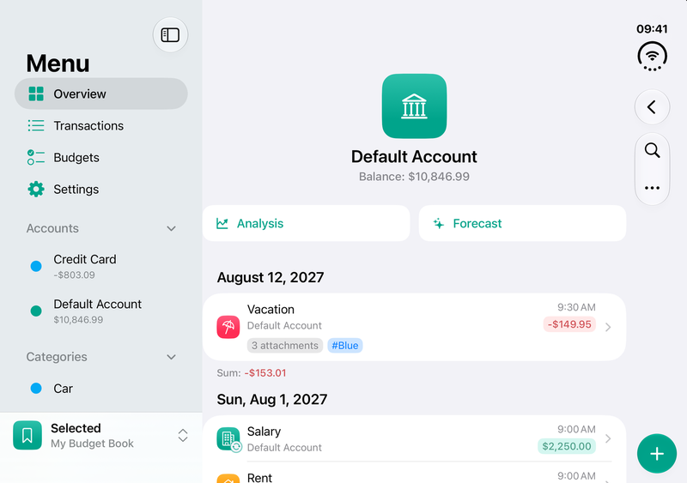Click the August 12, 2027 heading
Image resolution: width=687 pixels, height=483 pixels.
coord(271,277)
